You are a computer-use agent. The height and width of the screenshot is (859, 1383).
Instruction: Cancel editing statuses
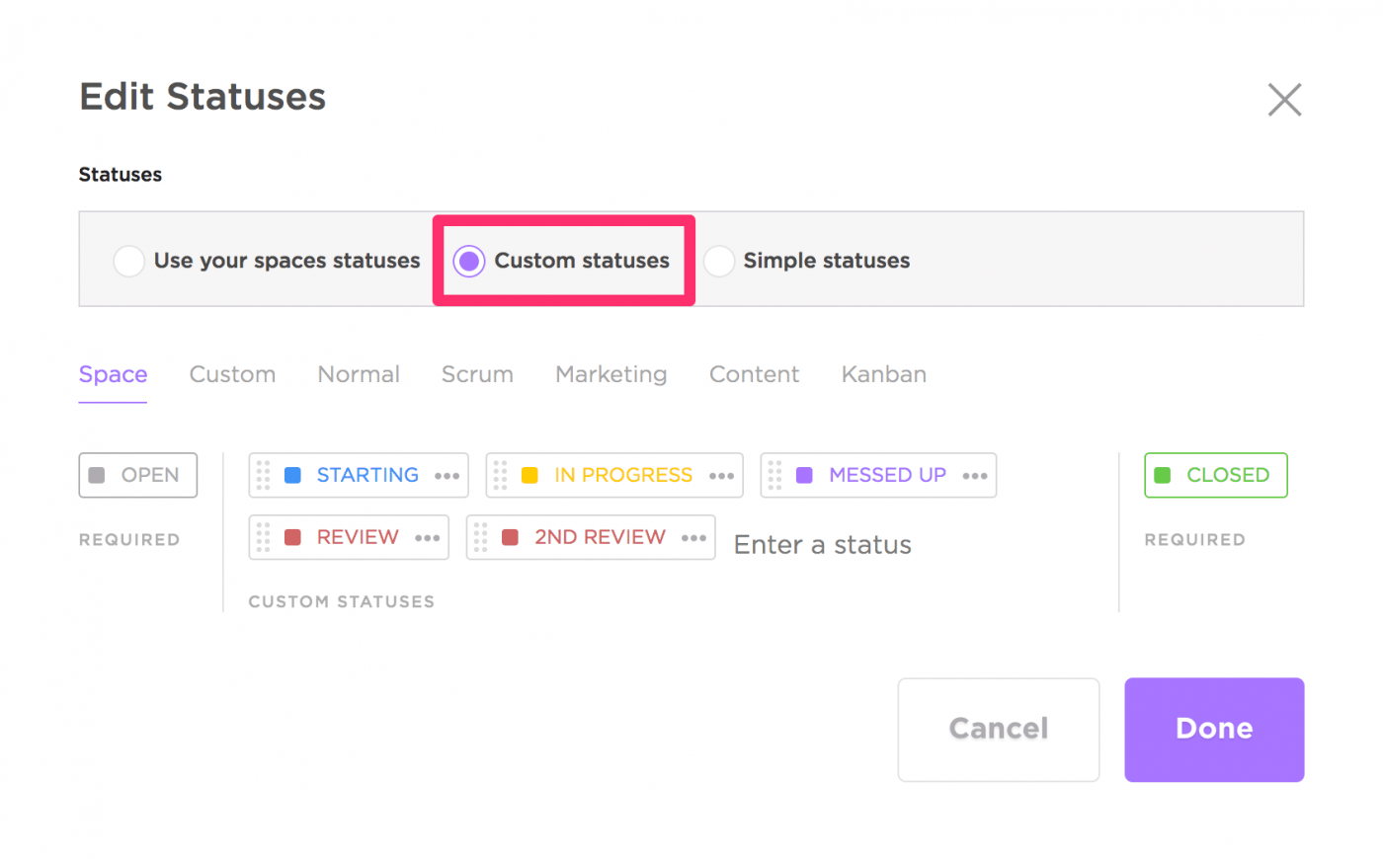[998, 729]
